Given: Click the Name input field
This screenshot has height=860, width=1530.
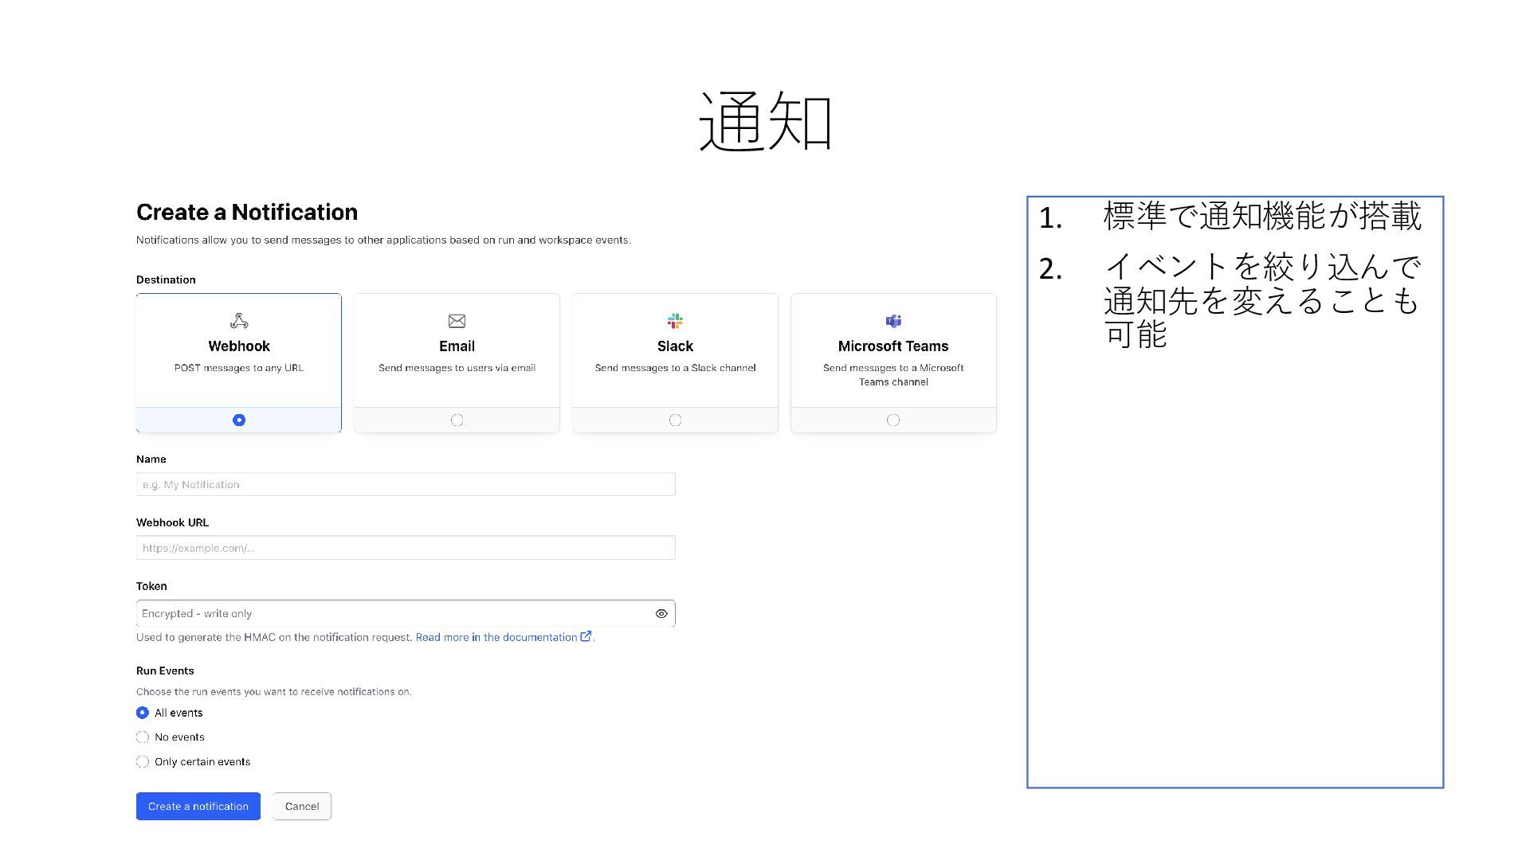Looking at the screenshot, I should click(x=405, y=484).
